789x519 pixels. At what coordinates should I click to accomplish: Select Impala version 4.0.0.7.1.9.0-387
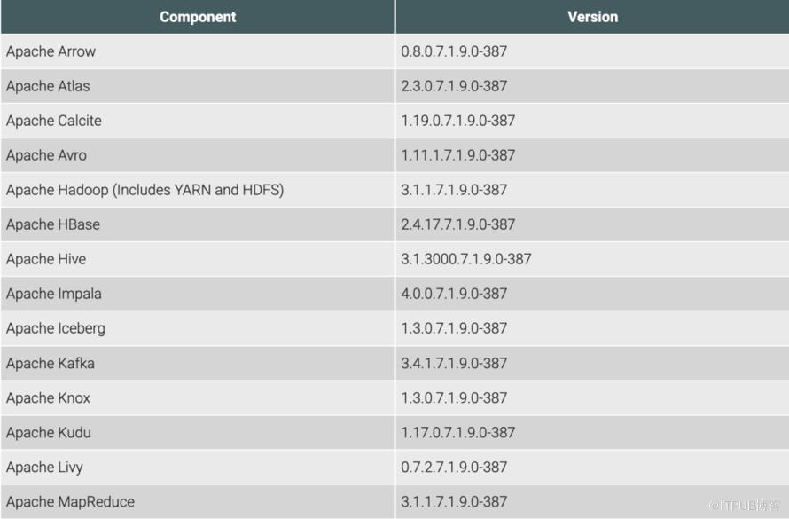(454, 294)
